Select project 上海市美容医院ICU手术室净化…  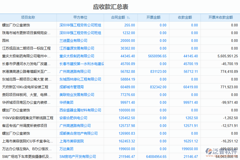pyautogui.click(x=27, y=141)
